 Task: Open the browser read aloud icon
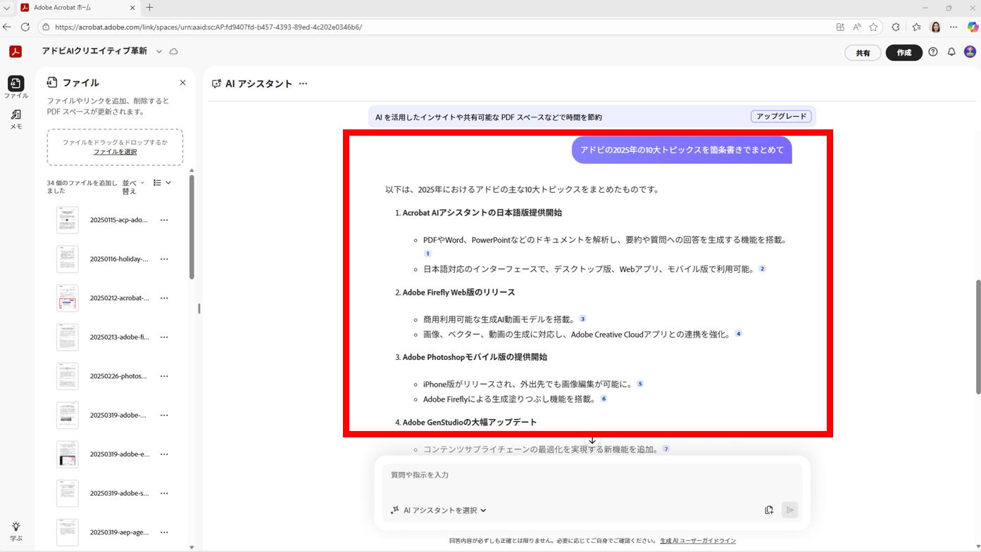pos(856,27)
